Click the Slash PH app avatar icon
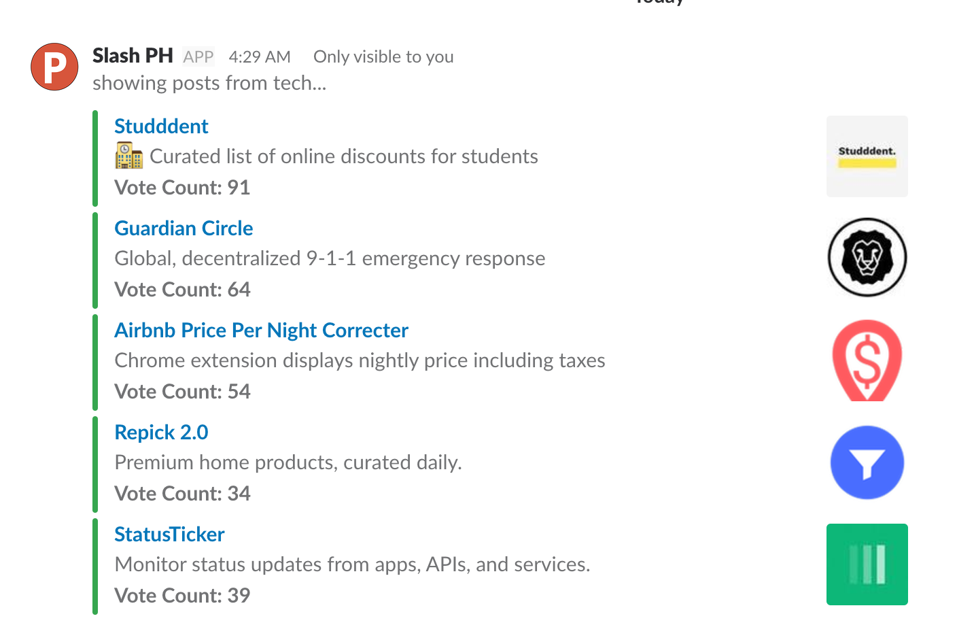957x642 pixels. pyautogui.click(x=54, y=67)
